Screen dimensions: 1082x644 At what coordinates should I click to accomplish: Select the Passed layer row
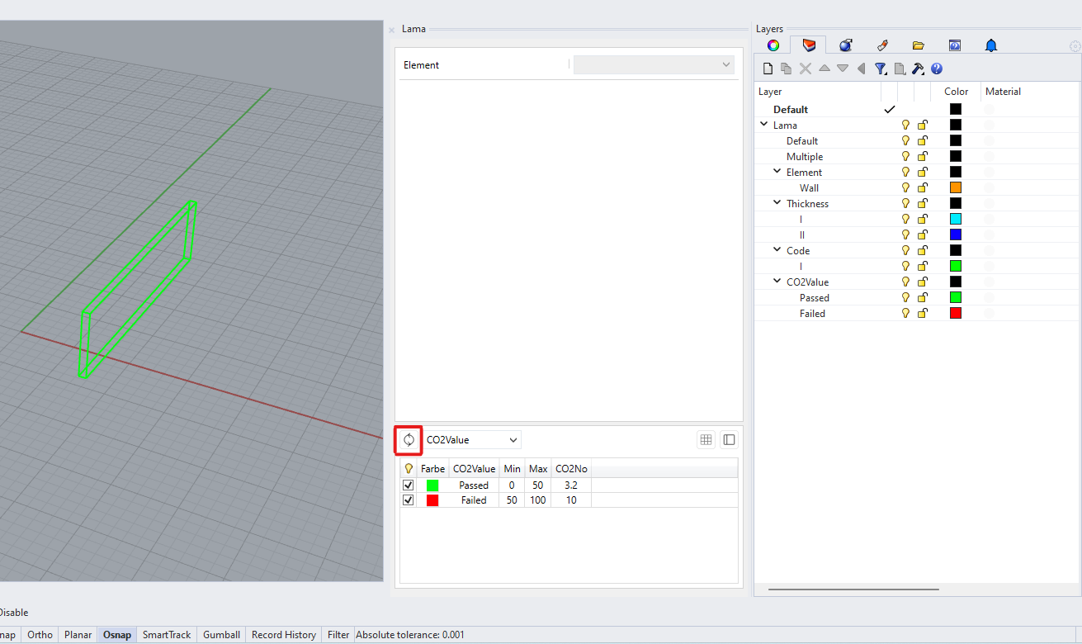(815, 297)
